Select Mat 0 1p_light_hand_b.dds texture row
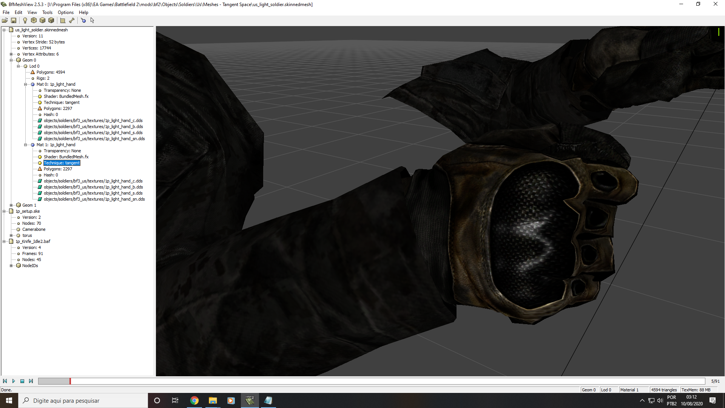The width and height of the screenshot is (725, 408). coord(93,127)
